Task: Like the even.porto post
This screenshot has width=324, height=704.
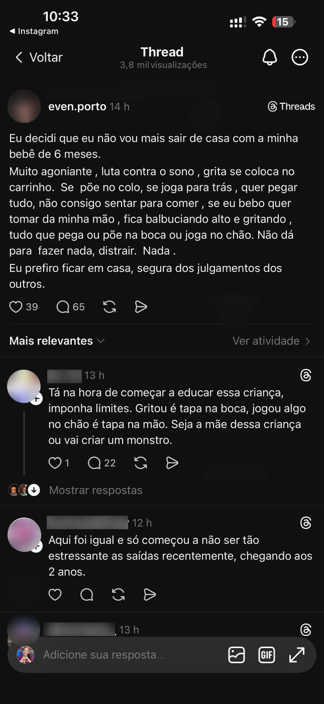Action: click(x=17, y=307)
